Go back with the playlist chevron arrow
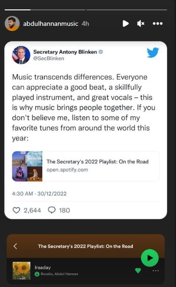Image resolution: width=176 pixels, height=287 pixels. coord(15,246)
